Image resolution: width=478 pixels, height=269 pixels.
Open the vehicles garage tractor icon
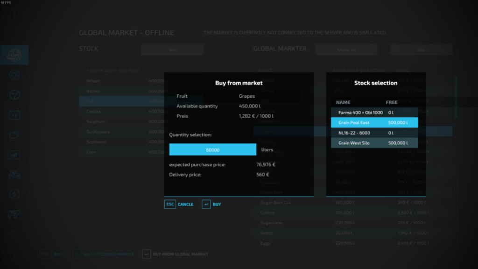[x=14, y=174]
